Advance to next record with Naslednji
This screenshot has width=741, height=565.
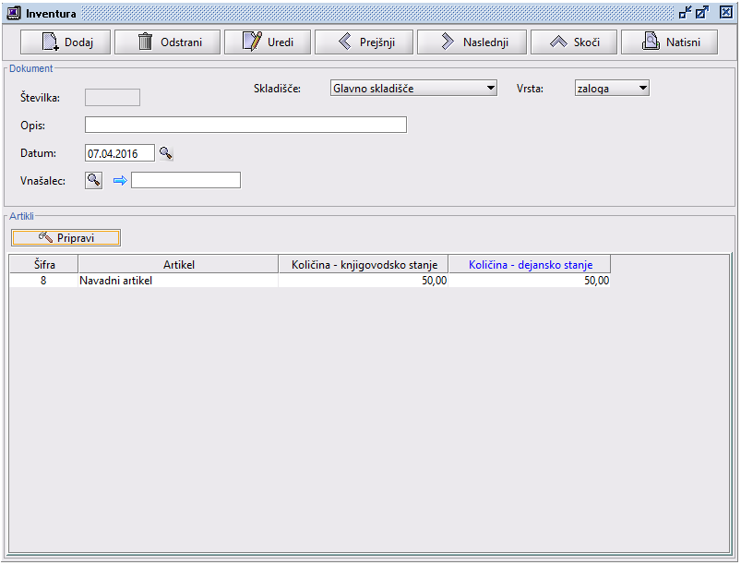coord(471,42)
